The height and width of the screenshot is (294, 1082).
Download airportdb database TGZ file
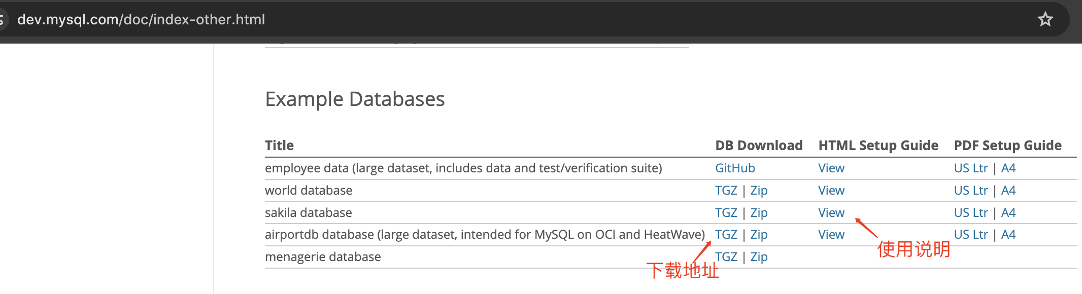coord(726,235)
